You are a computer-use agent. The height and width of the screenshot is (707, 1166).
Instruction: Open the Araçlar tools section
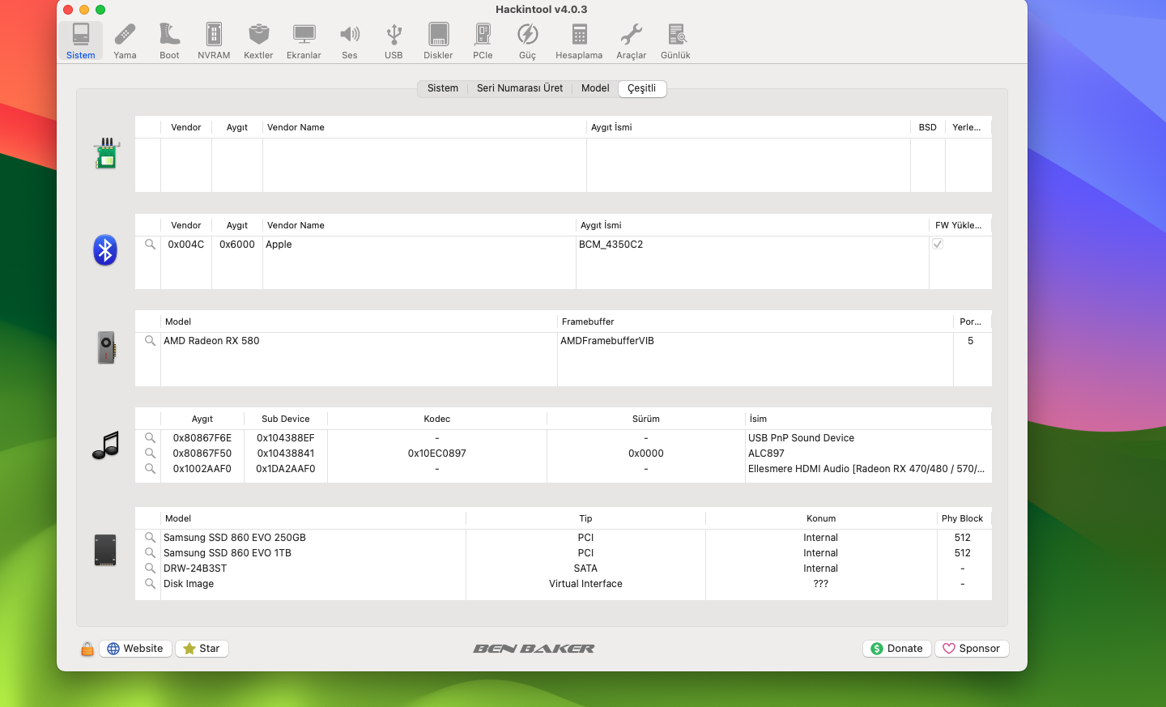pos(631,40)
